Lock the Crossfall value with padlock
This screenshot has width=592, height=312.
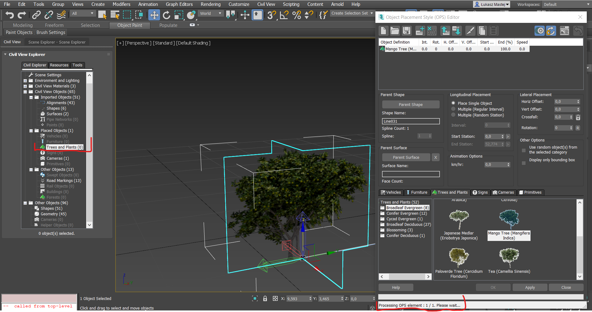click(578, 117)
